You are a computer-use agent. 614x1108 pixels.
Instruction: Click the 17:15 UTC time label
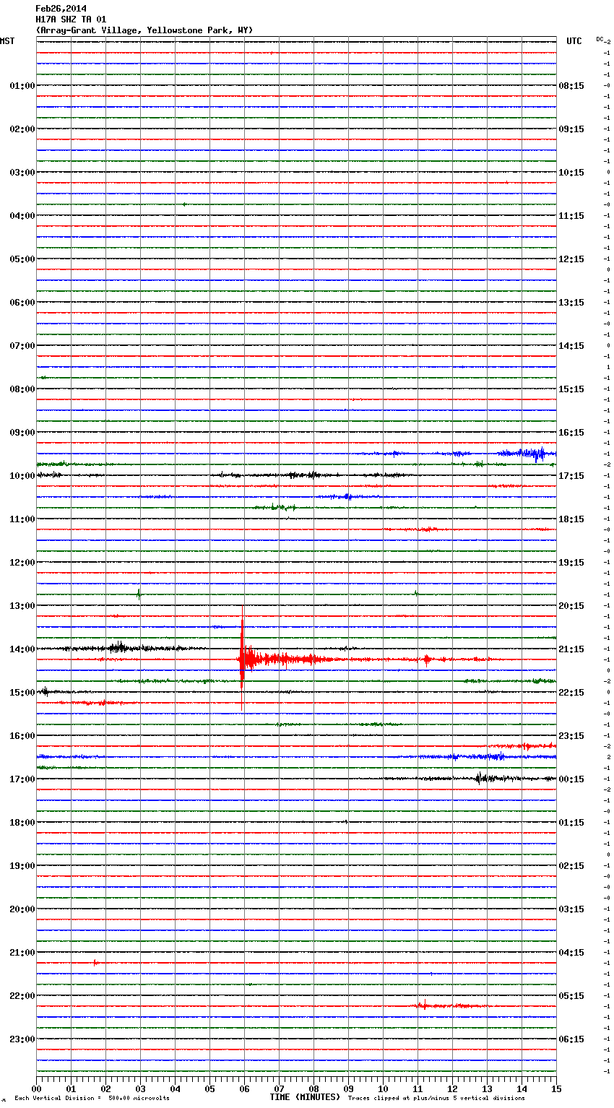(571, 475)
